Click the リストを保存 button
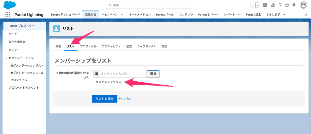 click(104, 99)
